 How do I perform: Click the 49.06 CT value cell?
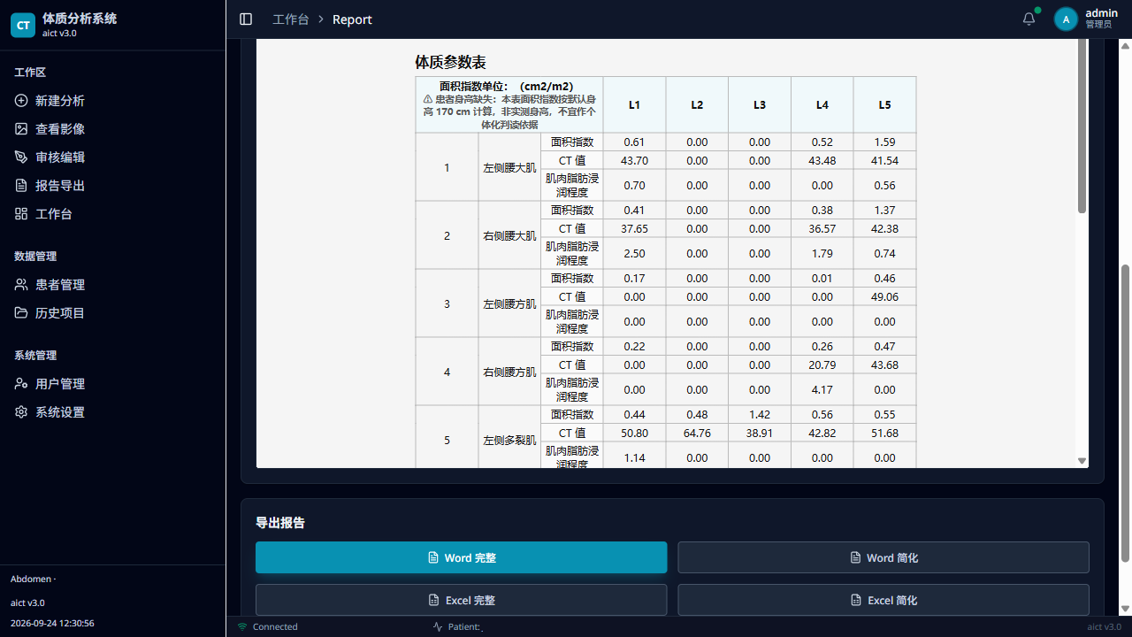[884, 297]
